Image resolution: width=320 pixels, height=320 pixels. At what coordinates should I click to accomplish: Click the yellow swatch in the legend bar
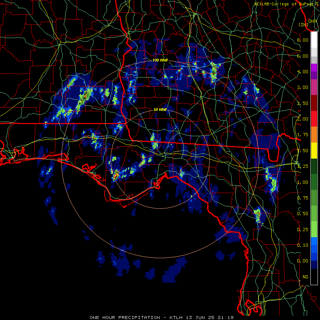314,150
